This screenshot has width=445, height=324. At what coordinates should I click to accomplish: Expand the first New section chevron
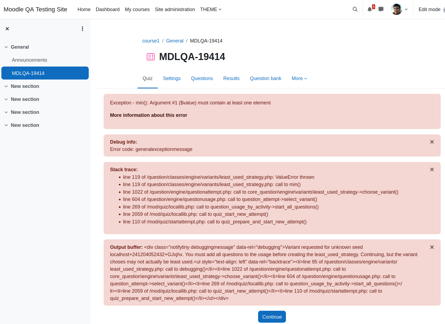click(6, 86)
